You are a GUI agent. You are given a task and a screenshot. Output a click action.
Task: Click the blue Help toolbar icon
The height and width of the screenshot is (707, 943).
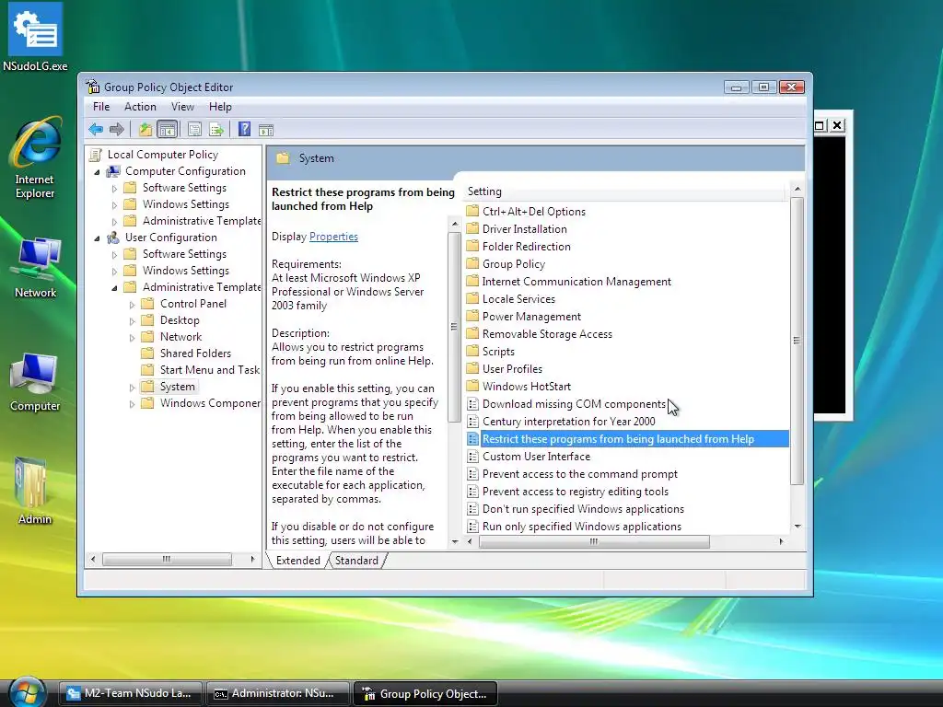[x=244, y=129]
